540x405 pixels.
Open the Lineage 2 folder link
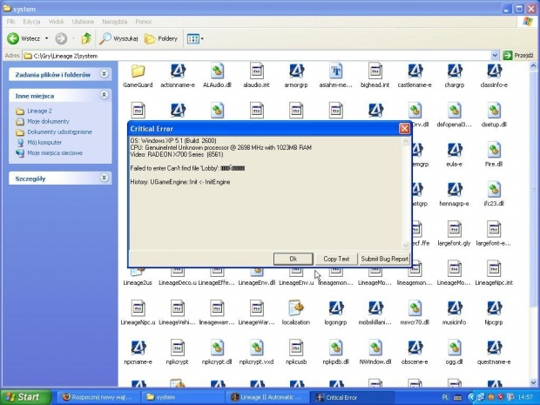tap(39, 111)
